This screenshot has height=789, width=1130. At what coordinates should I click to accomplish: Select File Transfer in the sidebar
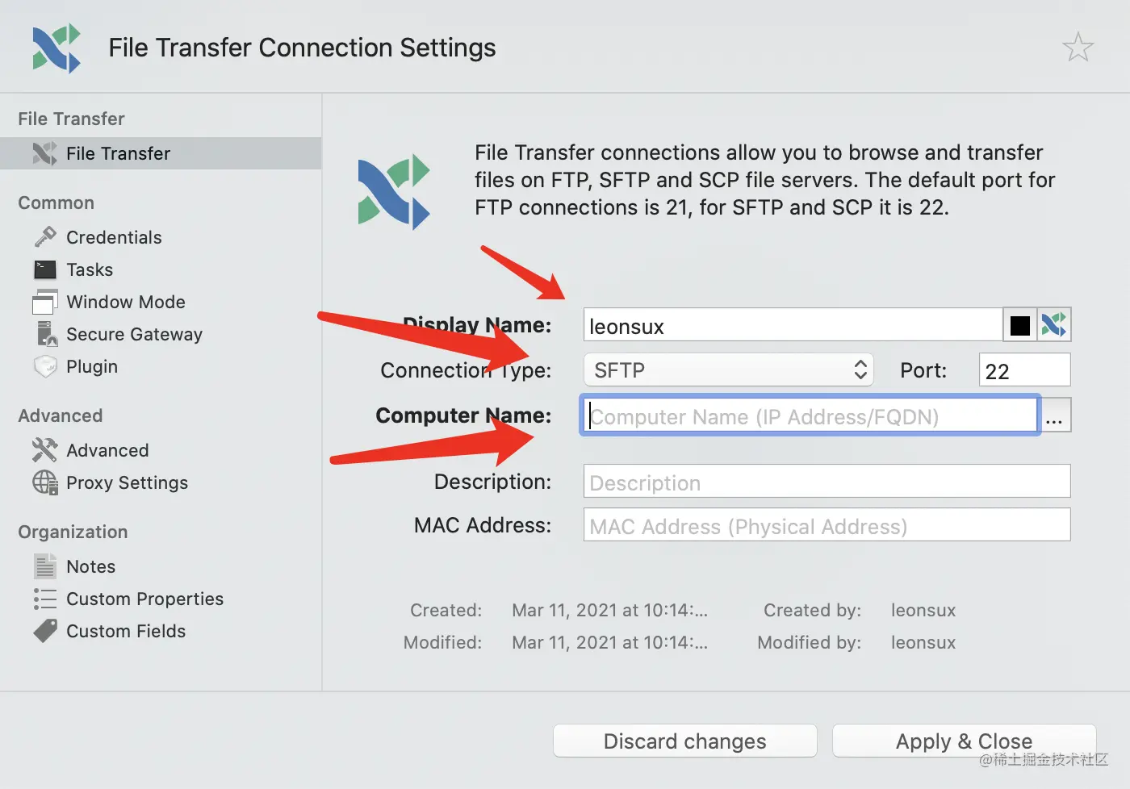coord(118,153)
